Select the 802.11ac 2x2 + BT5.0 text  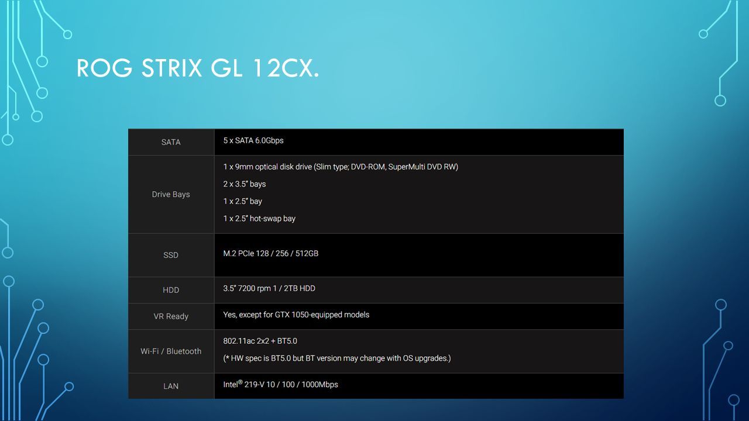[260, 341]
